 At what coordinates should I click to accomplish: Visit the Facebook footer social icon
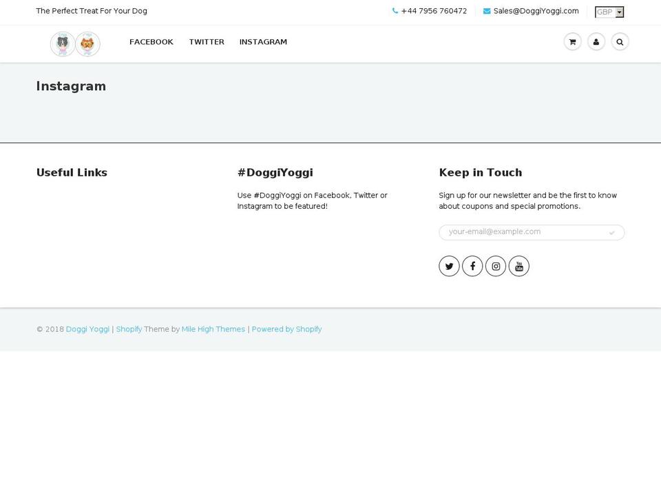pos(472,266)
